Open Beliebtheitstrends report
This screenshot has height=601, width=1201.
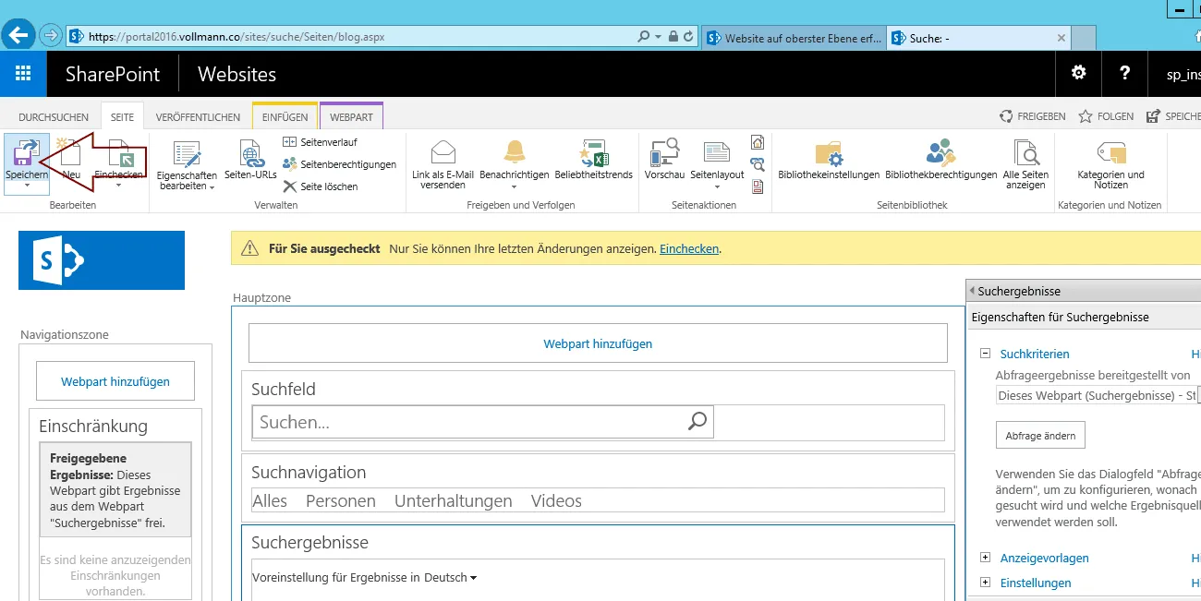tap(593, 160)
